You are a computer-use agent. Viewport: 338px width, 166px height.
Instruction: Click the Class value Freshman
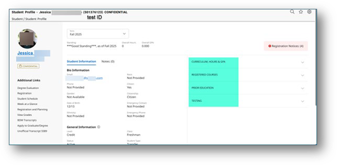coord(134,135)
